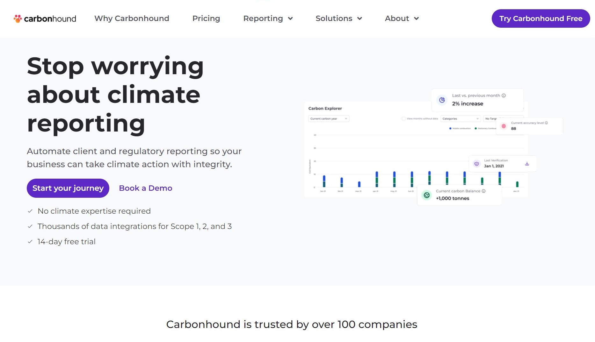Screen dimensions: 595x342
Task: Click the Carbonhound paw logo icon
Action: click(18, 18)
